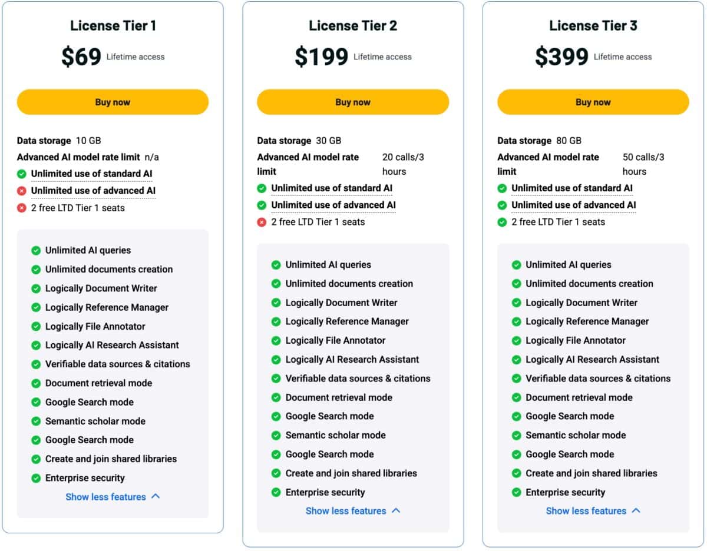Click the red X beside Tier 1 free LTD seats

22,208
